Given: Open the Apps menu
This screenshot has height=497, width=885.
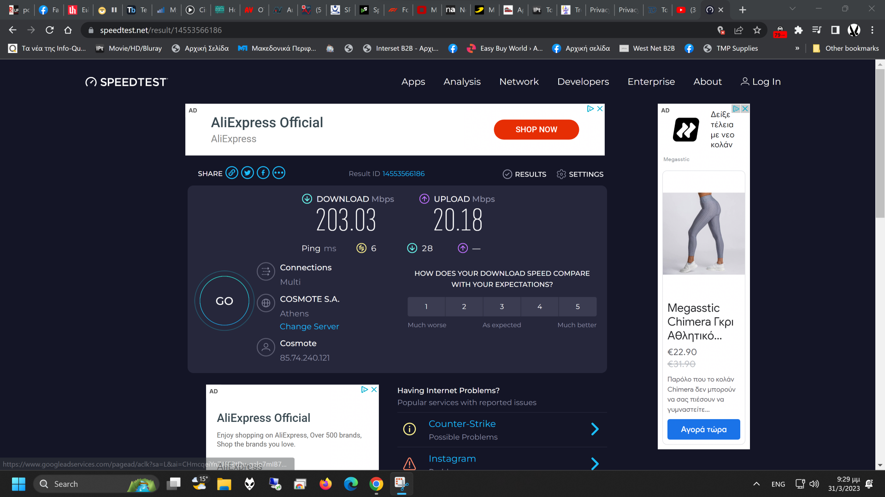Looking at the screenshot, I should [413, 82].
